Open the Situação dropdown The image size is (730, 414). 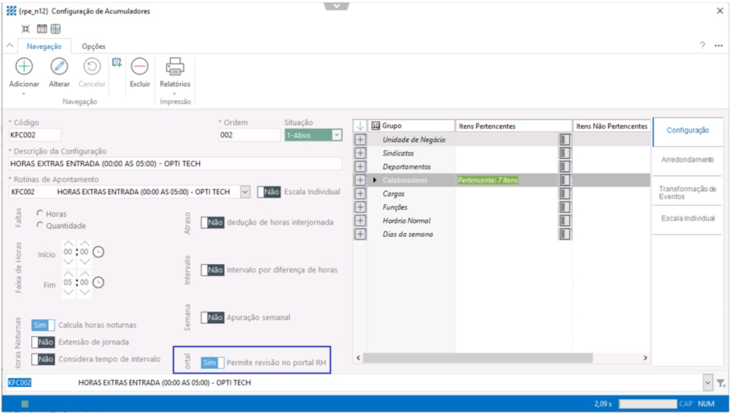336,135
